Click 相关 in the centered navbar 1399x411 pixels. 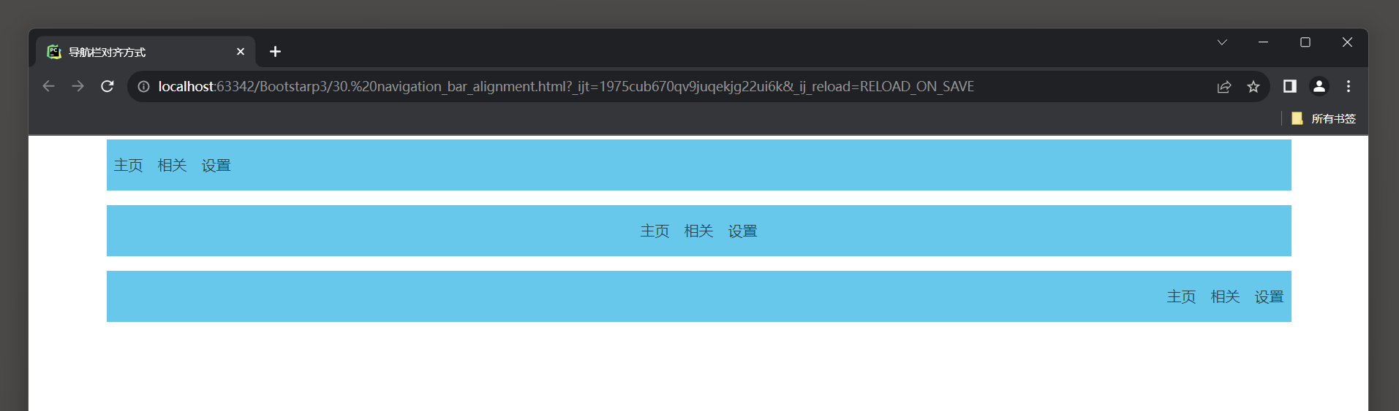tap(699, 231)
